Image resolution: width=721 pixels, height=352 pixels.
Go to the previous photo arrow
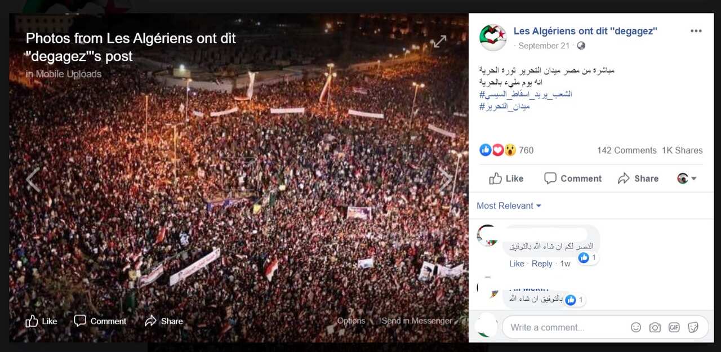(x=33, y=180)
